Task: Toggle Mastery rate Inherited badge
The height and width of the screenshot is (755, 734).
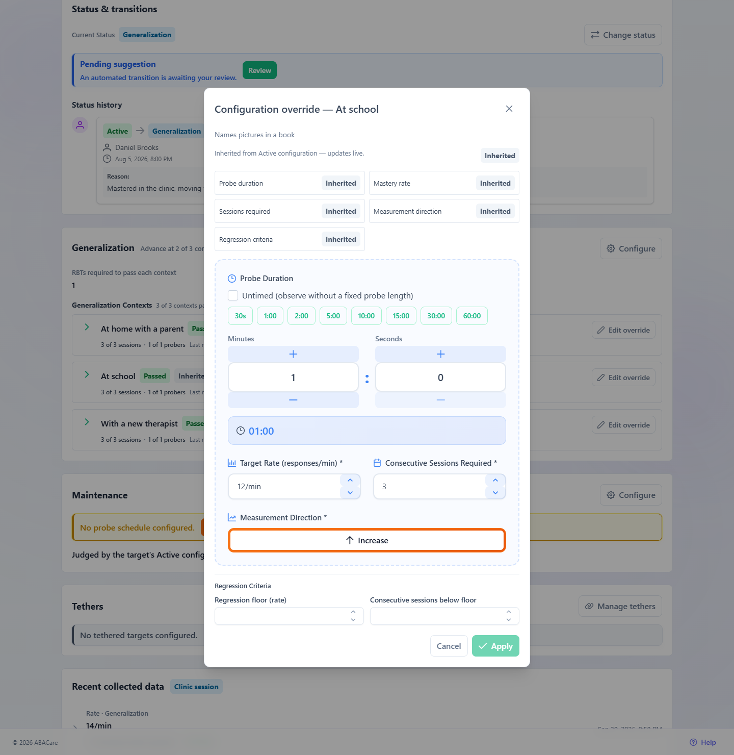Action: (495, 183)
